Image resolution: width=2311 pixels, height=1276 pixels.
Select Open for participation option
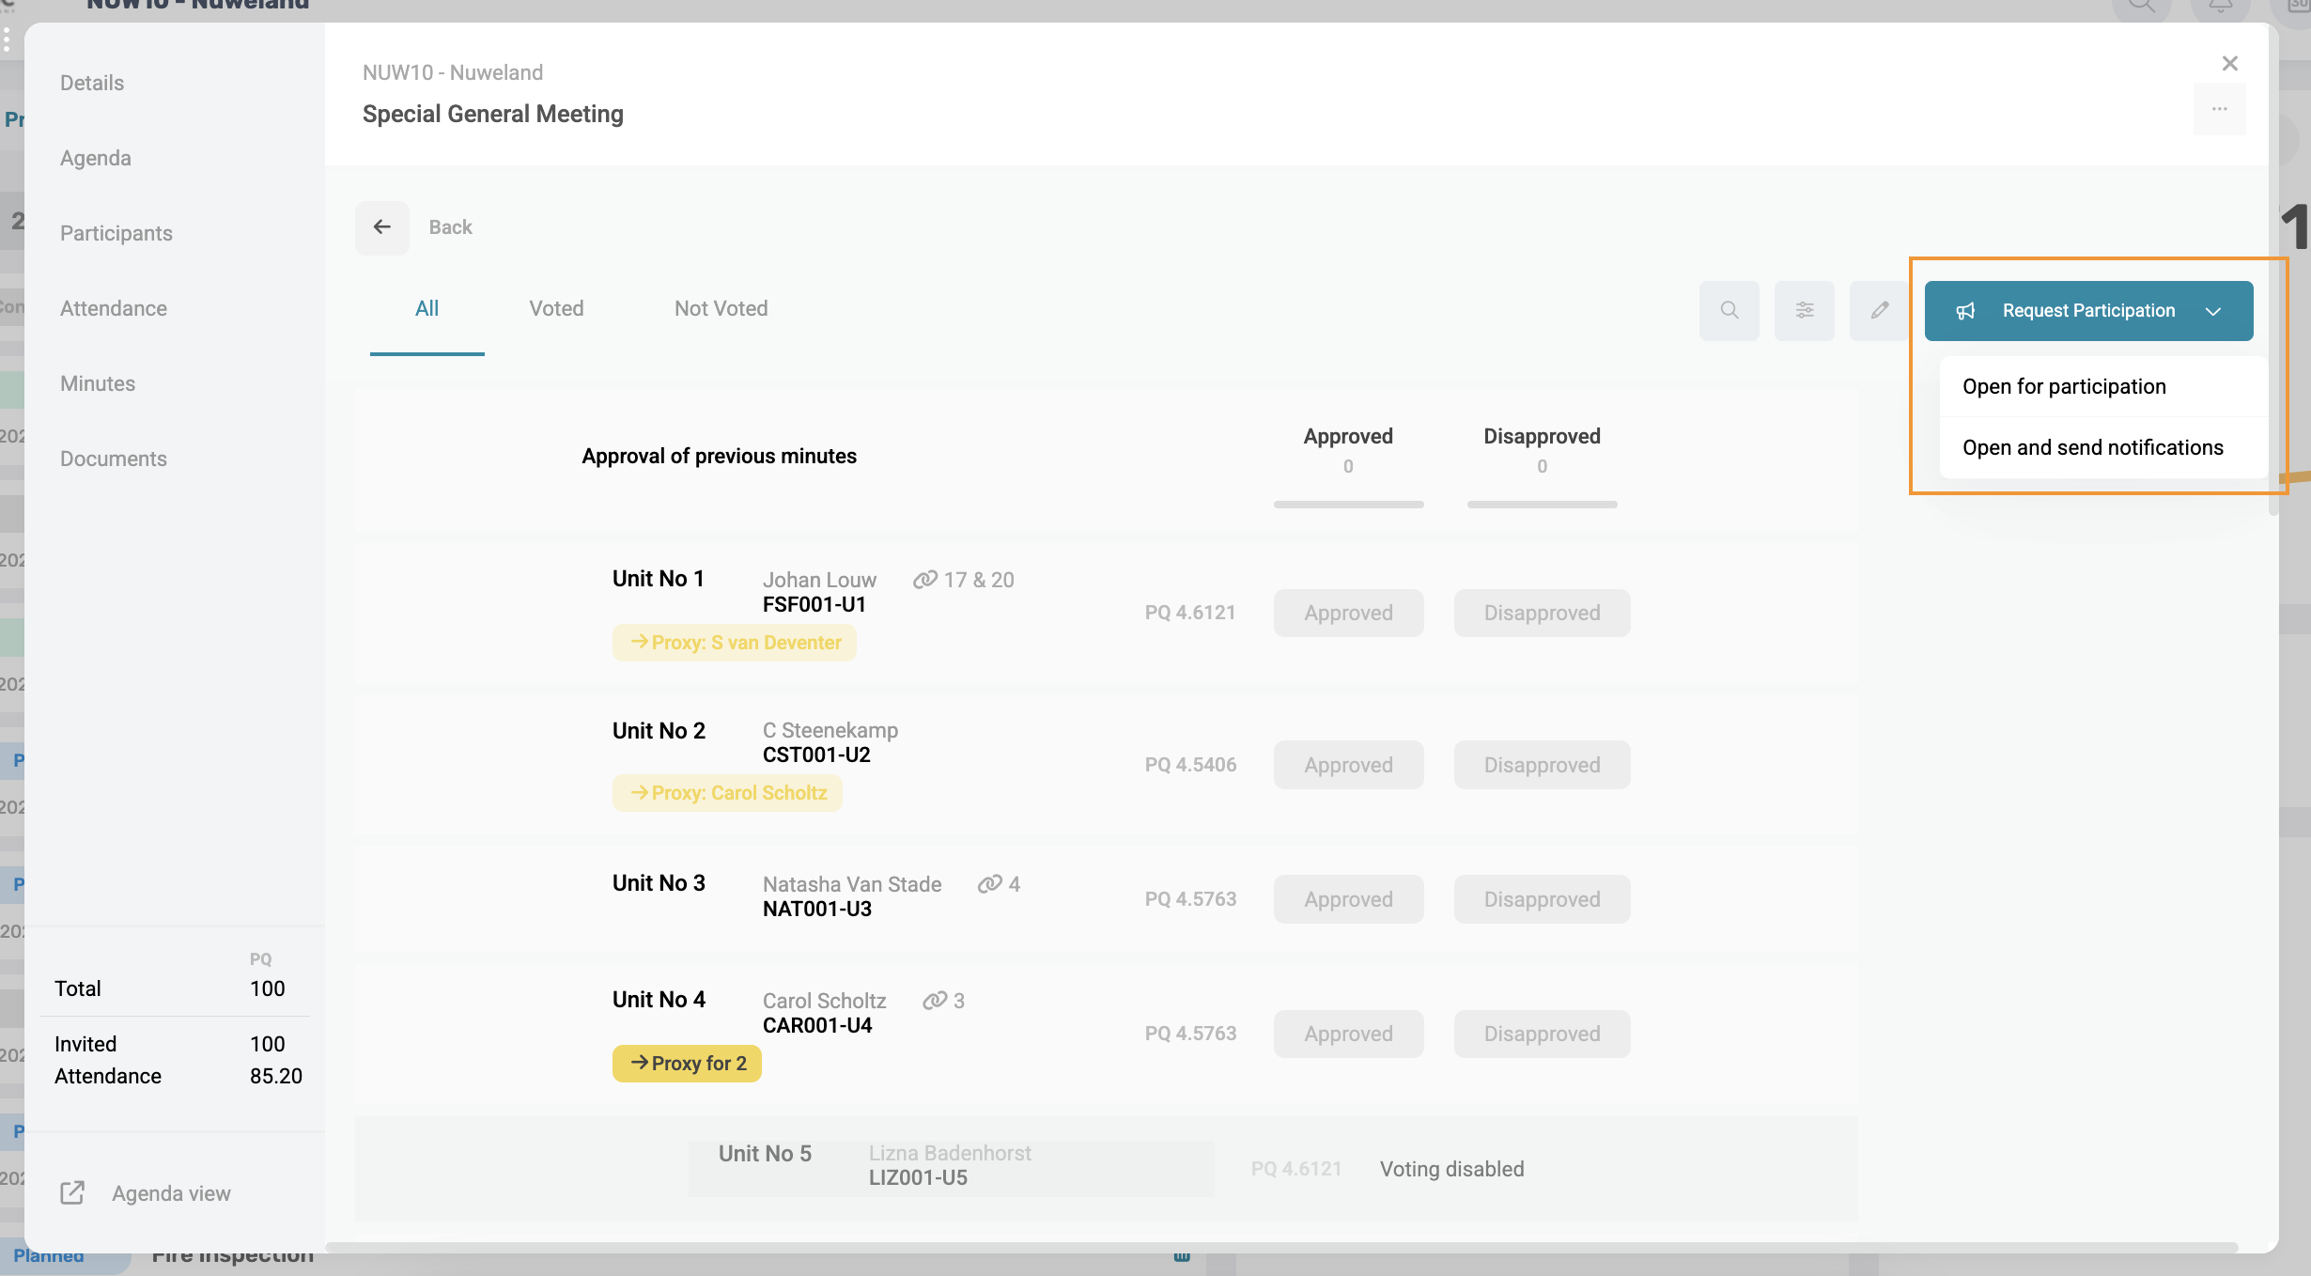pyautogui.click(x=2064, y=386)
